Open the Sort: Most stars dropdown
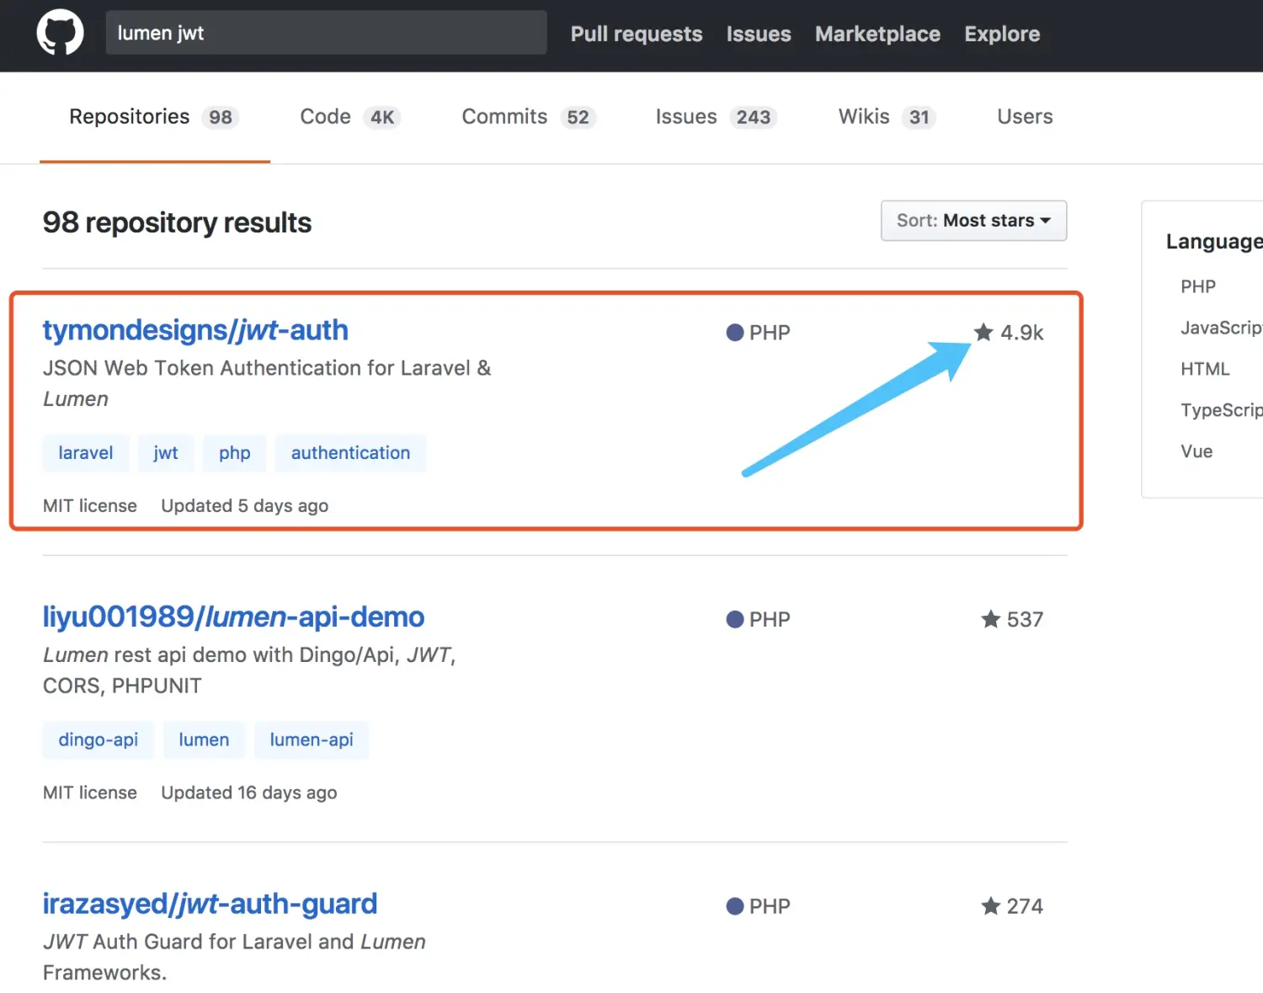This screenshot has height=993, width=1263. (x=973, y=221)
